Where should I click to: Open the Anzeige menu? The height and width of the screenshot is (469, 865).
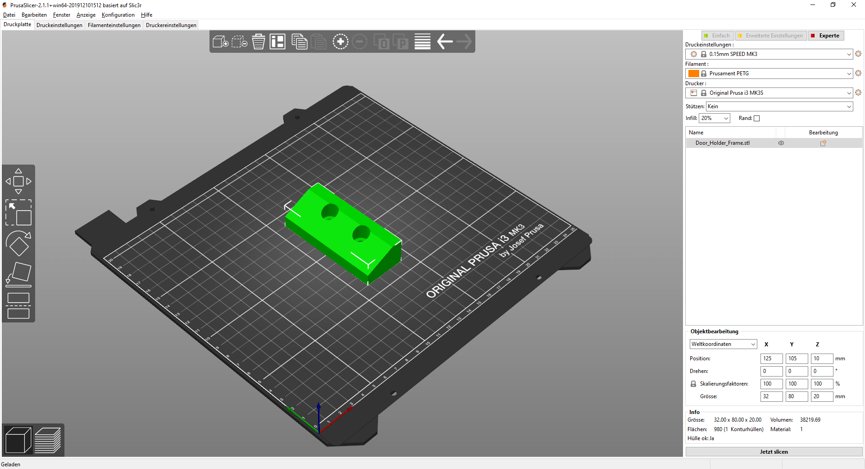point(86,15)
